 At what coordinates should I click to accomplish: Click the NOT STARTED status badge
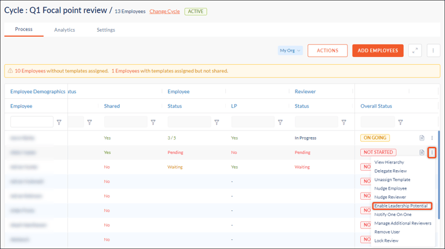(x=378, y=152)
